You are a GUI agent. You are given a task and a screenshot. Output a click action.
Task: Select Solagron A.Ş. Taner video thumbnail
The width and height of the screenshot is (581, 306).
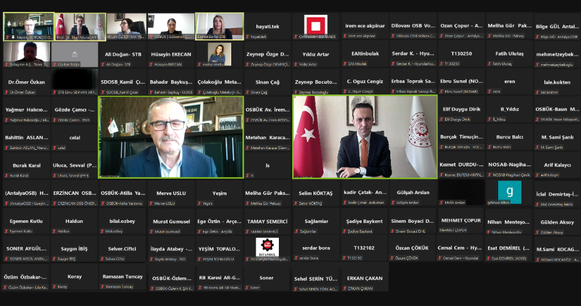pyautogui.click(x=26, y=54)
